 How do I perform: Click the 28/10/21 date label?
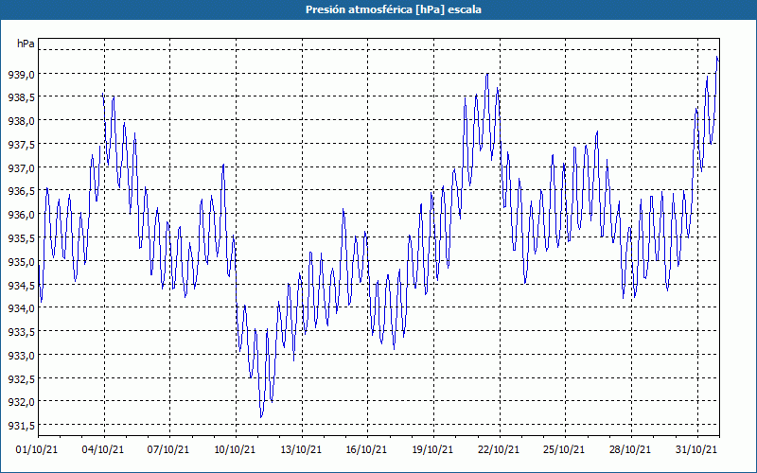pyautogui.click(x=630, y=449)
